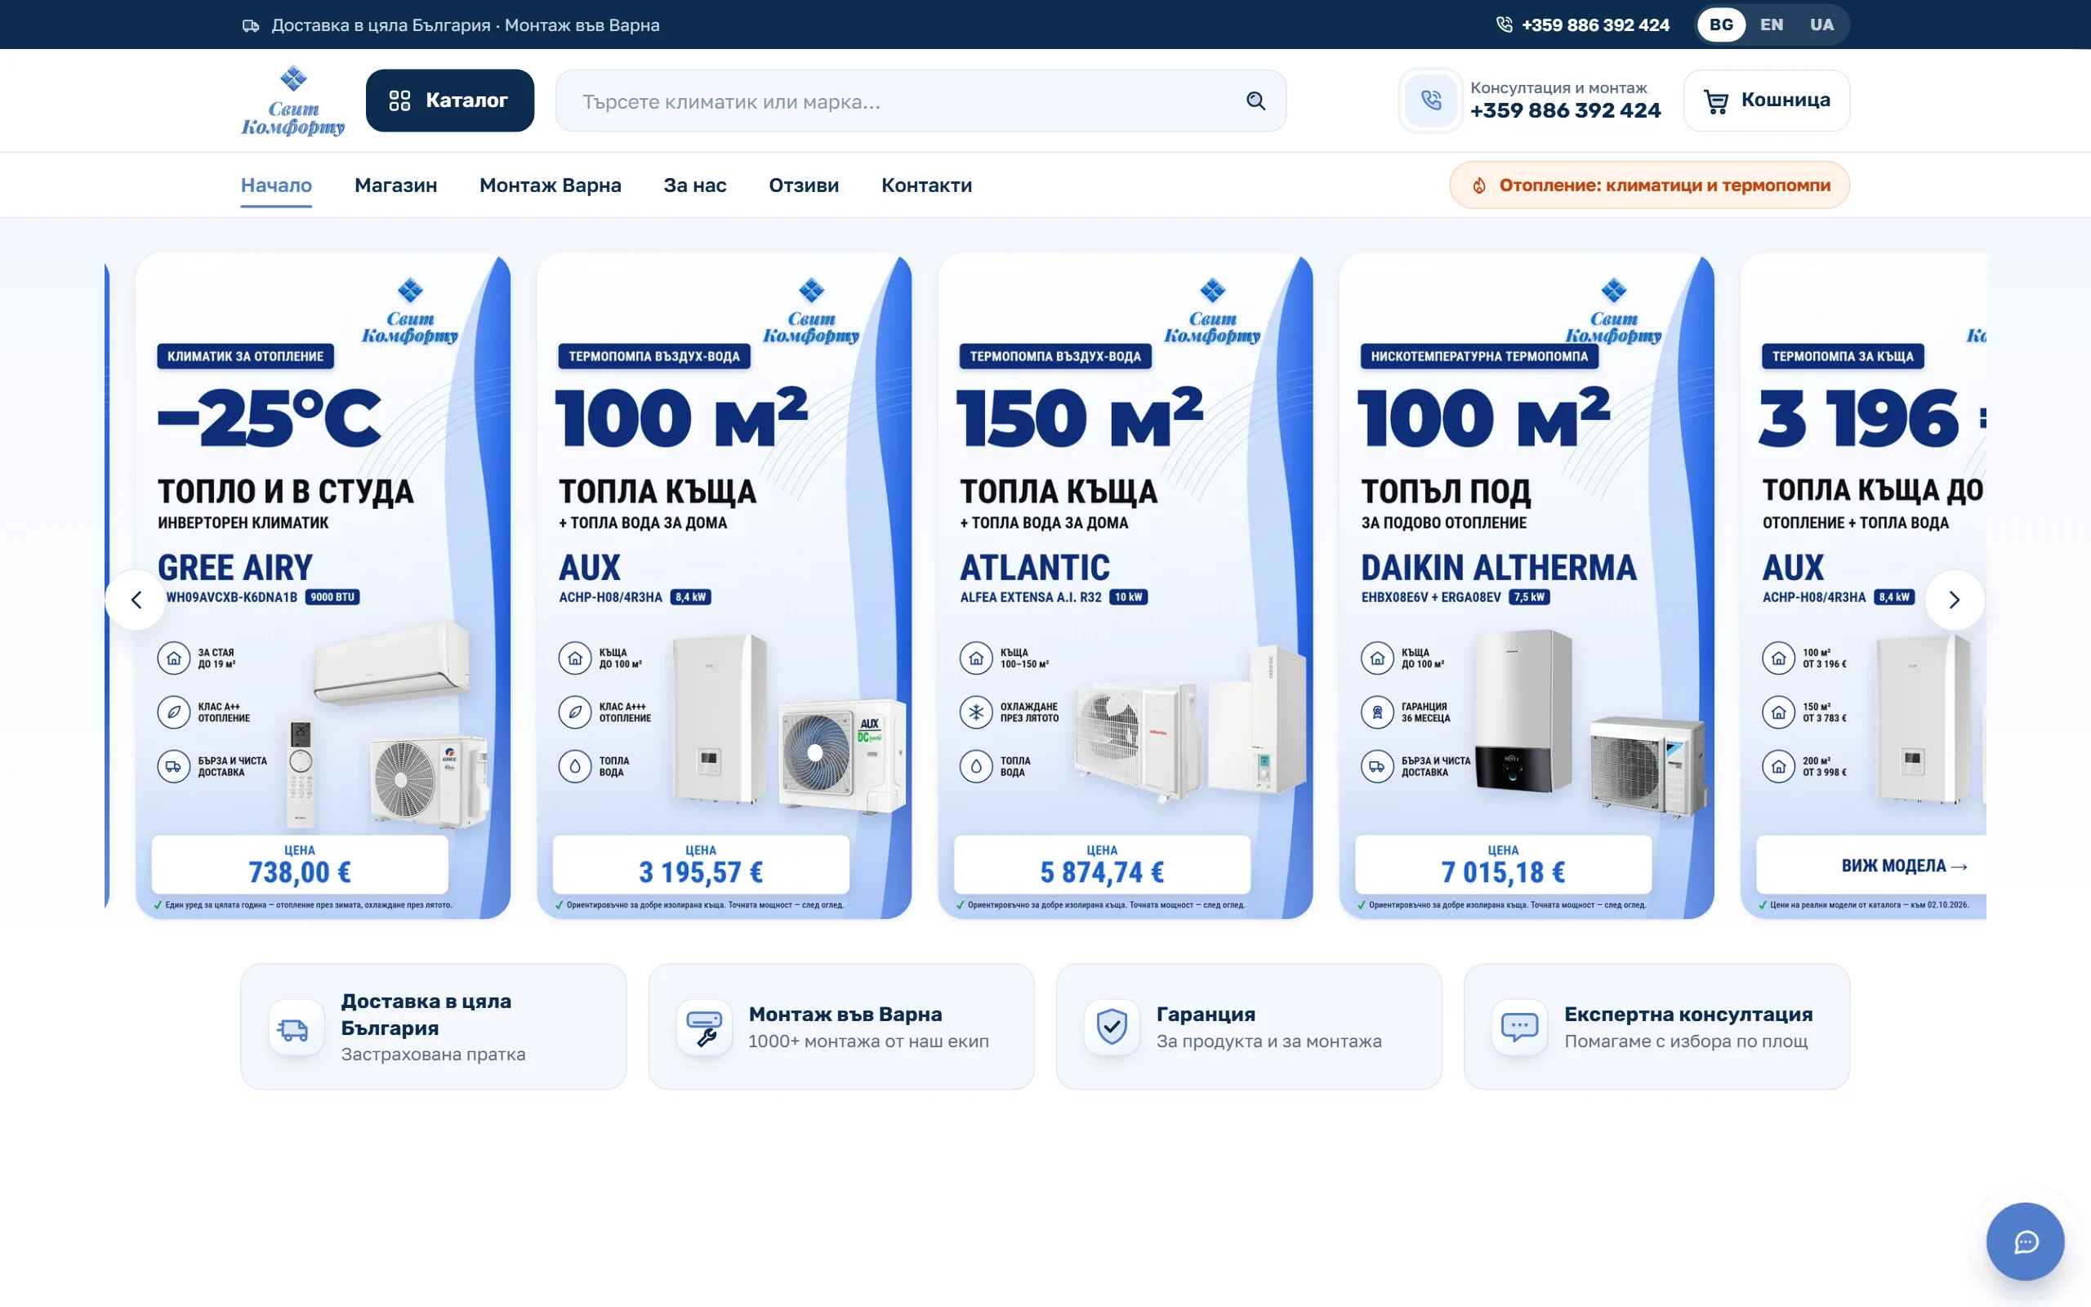Open the Atlantic 150 м² banner
Image resolution: width=2091 pixels, height=1307 pixels.
tap(1125, 585)
